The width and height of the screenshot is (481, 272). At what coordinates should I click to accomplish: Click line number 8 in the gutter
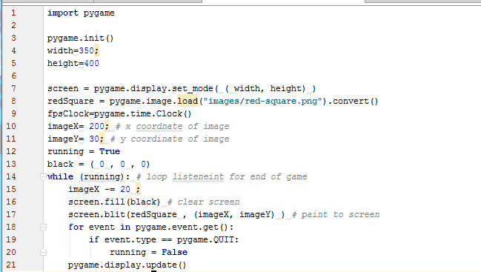tap(13, 101)
